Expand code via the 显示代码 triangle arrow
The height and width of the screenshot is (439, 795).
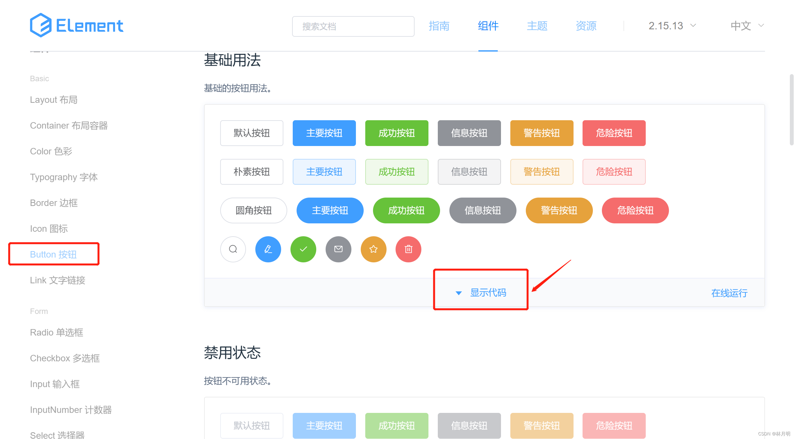[x=458, y=293]
